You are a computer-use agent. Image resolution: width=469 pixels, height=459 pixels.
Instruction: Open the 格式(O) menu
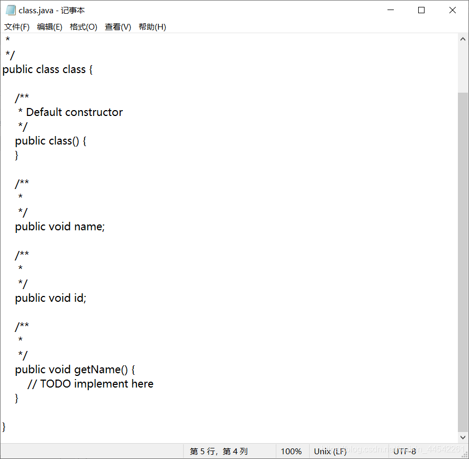tap(83, 26)
